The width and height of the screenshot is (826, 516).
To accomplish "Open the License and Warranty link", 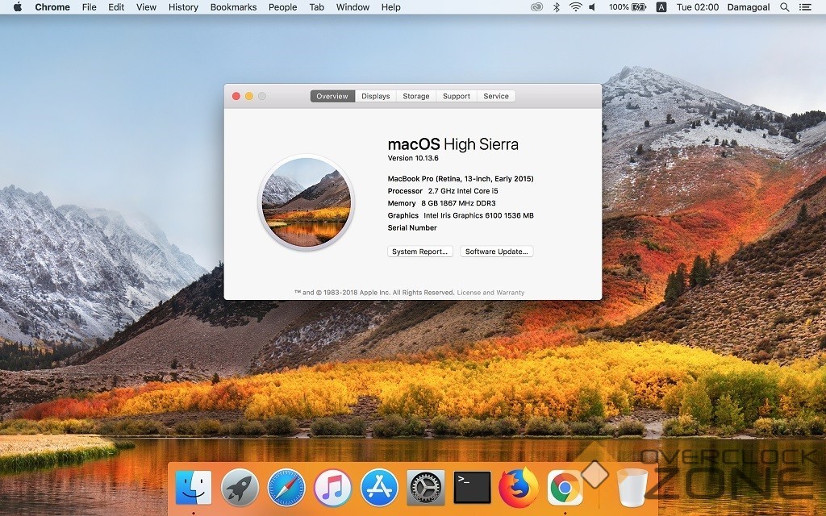I will pyautogui.click(x=490, y=293).
